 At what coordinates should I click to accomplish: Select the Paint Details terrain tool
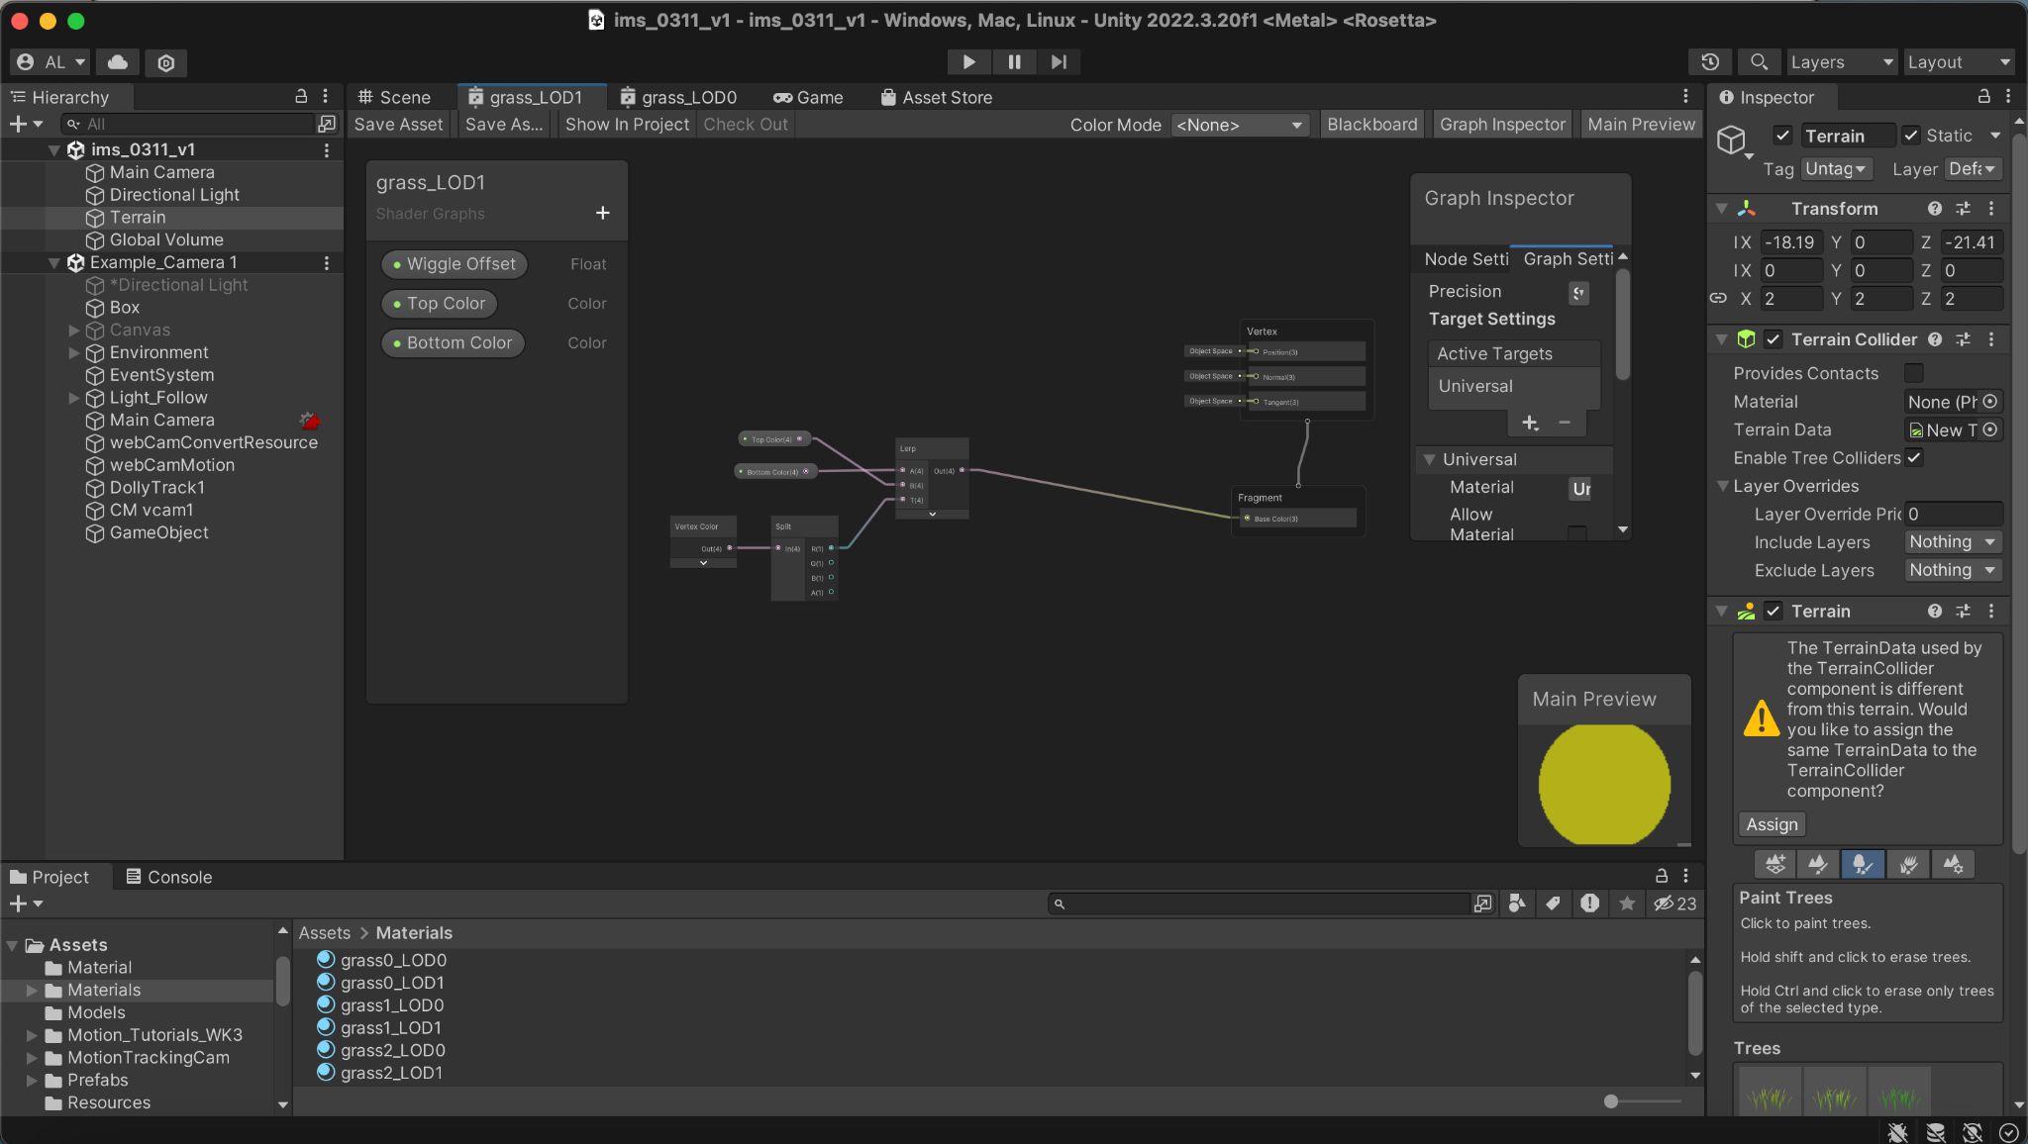tap(1908, 864)
